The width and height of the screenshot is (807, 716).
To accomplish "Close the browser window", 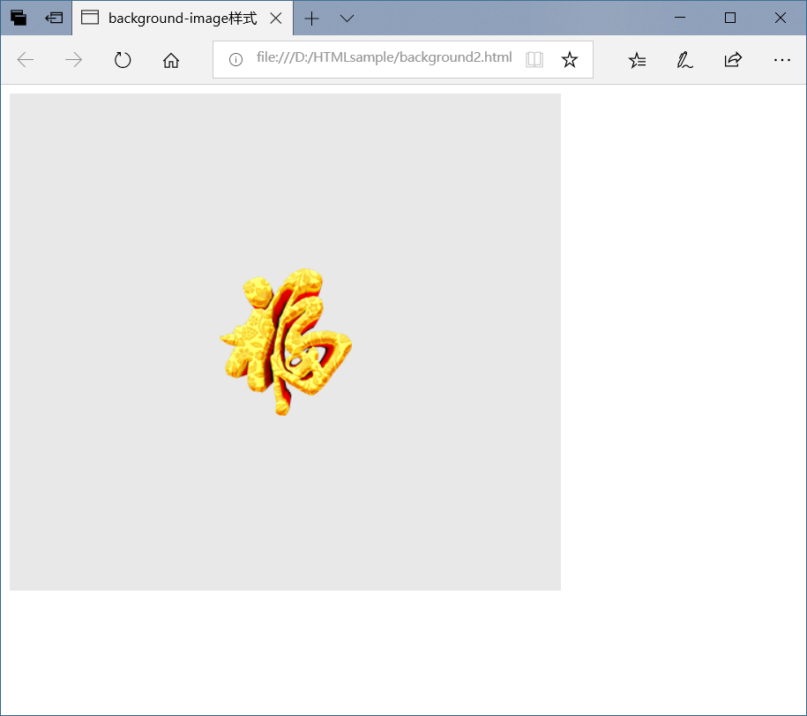I will tap(781, 18).
